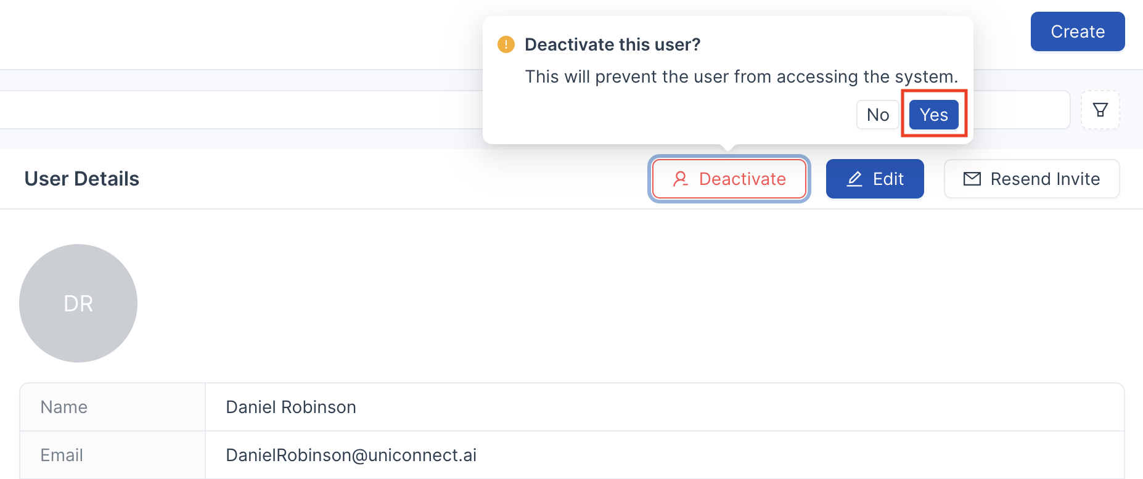Confirm deactivation by pressing Yes
Viewport: 1143px width, 479px height.
[933, 115]
